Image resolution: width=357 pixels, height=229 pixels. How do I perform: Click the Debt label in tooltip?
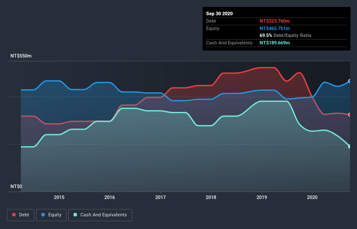(x=211, y=21)
